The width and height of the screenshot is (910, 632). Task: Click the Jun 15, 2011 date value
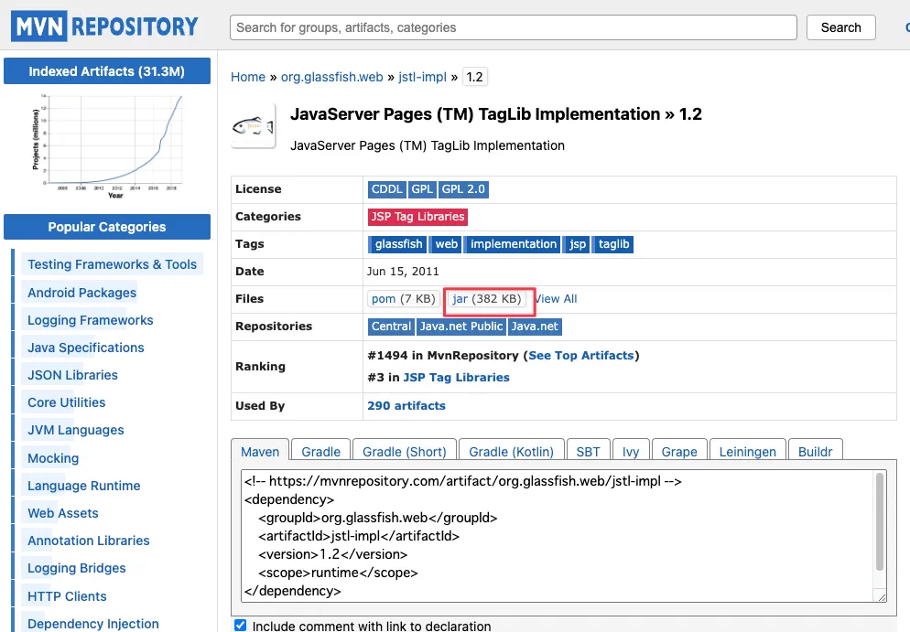pyautogui.click(x=403, y=272)
